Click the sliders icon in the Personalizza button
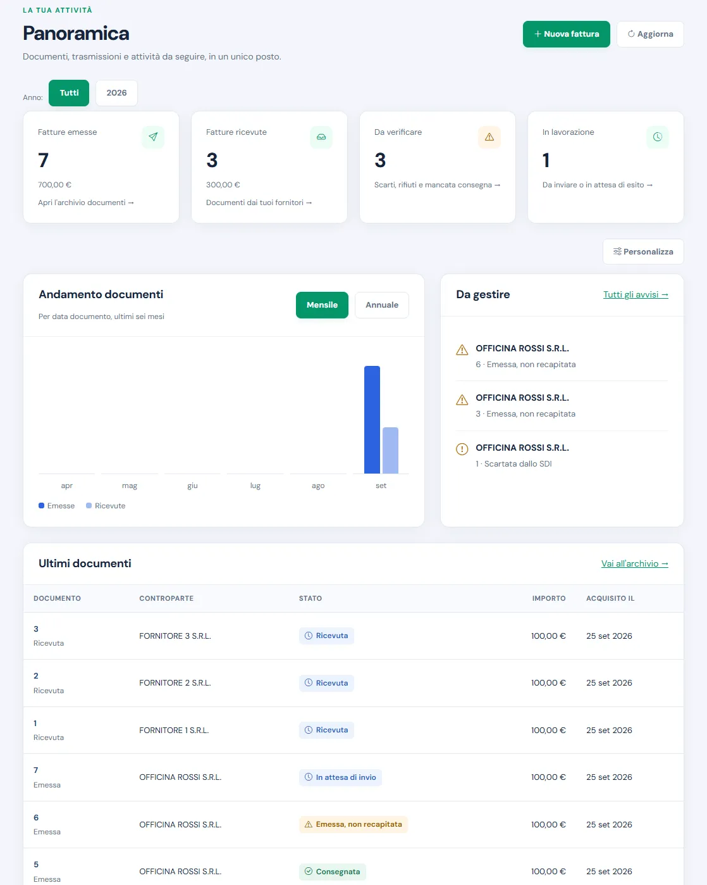 coord(617,251)
